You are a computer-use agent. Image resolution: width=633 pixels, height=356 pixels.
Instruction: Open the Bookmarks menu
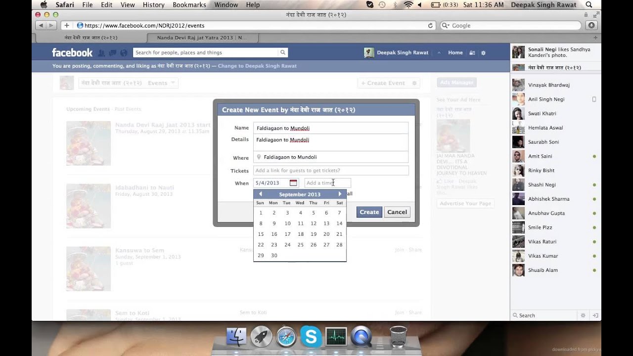point(189,4)
